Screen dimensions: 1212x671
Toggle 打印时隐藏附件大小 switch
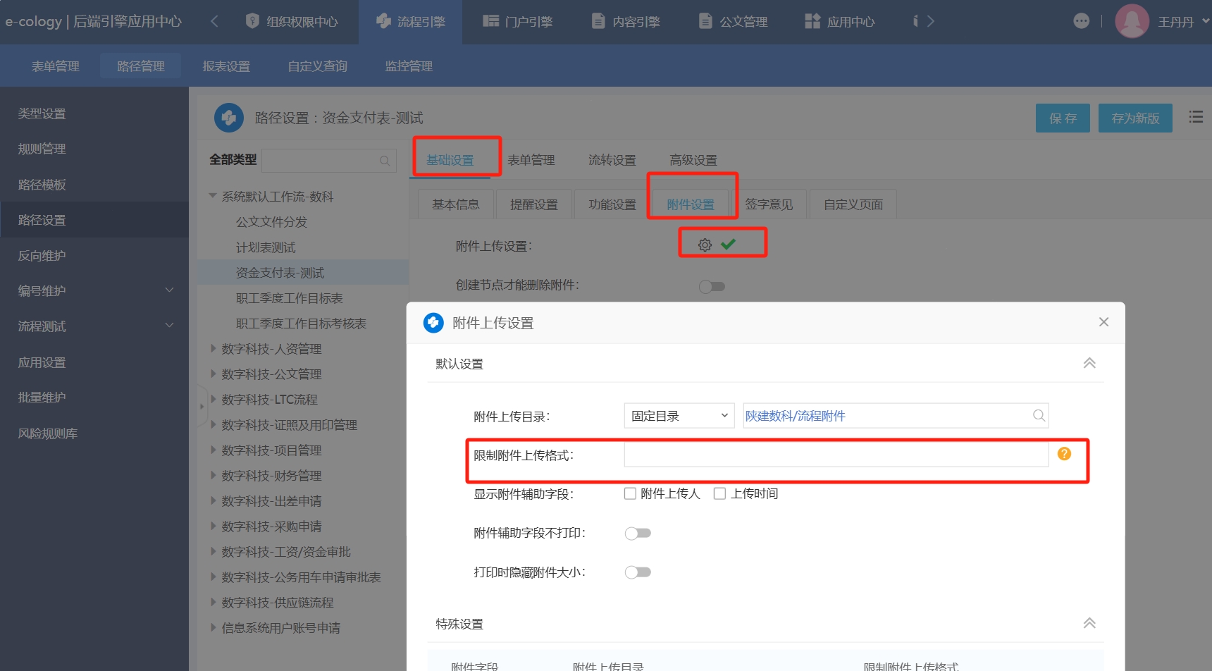click(x=638, y=572)
